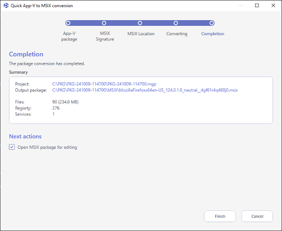Click the MSIX Signature step label

click(105, 36)
